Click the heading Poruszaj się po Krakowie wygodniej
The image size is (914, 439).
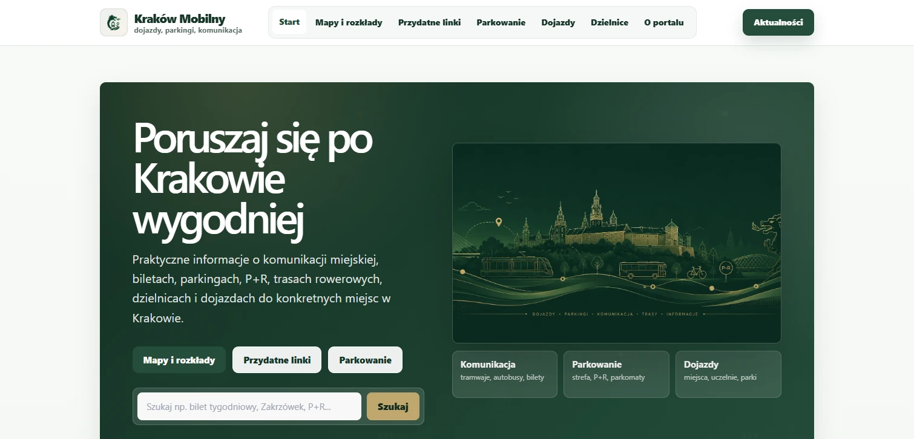pyautogui.click(x=252, y=179)
